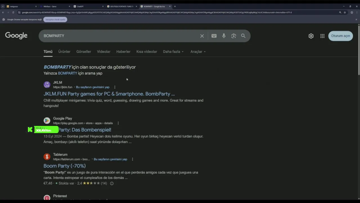Open the more options dots for JKLM result

[114, 87]
